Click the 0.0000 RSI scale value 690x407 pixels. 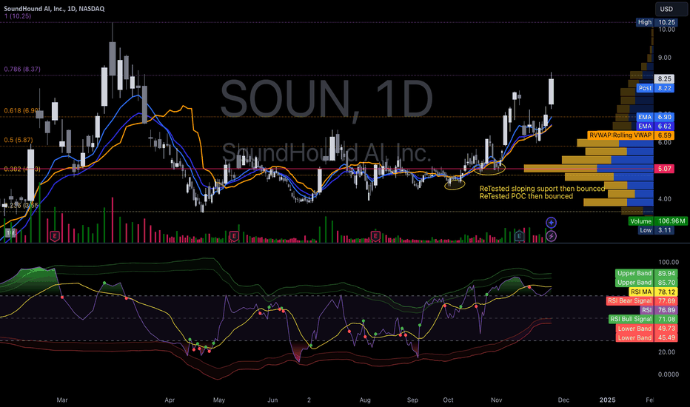669,374
